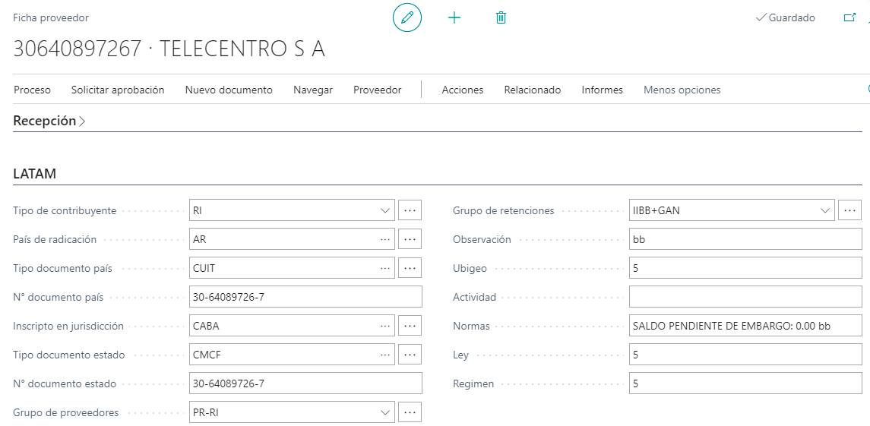
Task: Click the empty Actividad field
Action: (745, 297)
